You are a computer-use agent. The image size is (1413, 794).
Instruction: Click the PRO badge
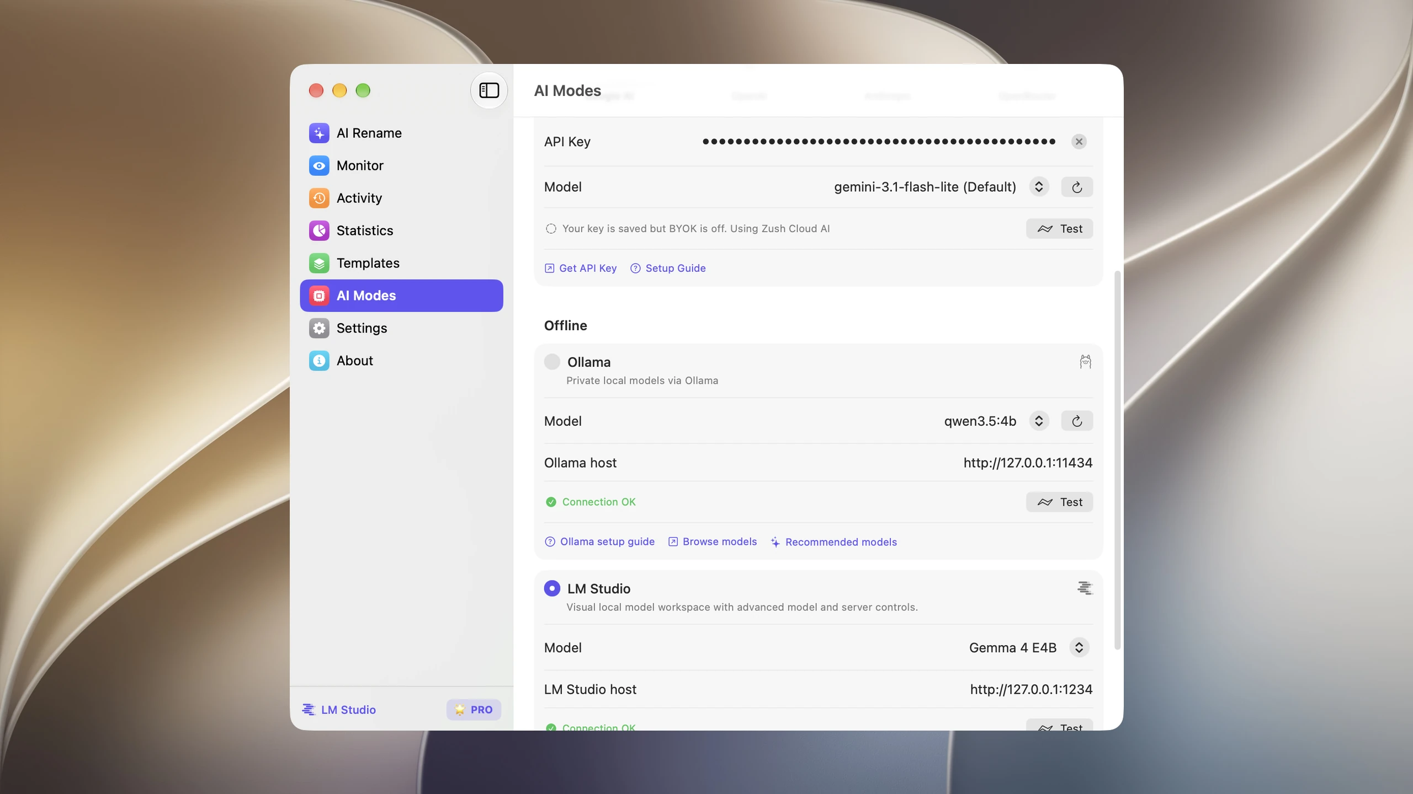474,710
